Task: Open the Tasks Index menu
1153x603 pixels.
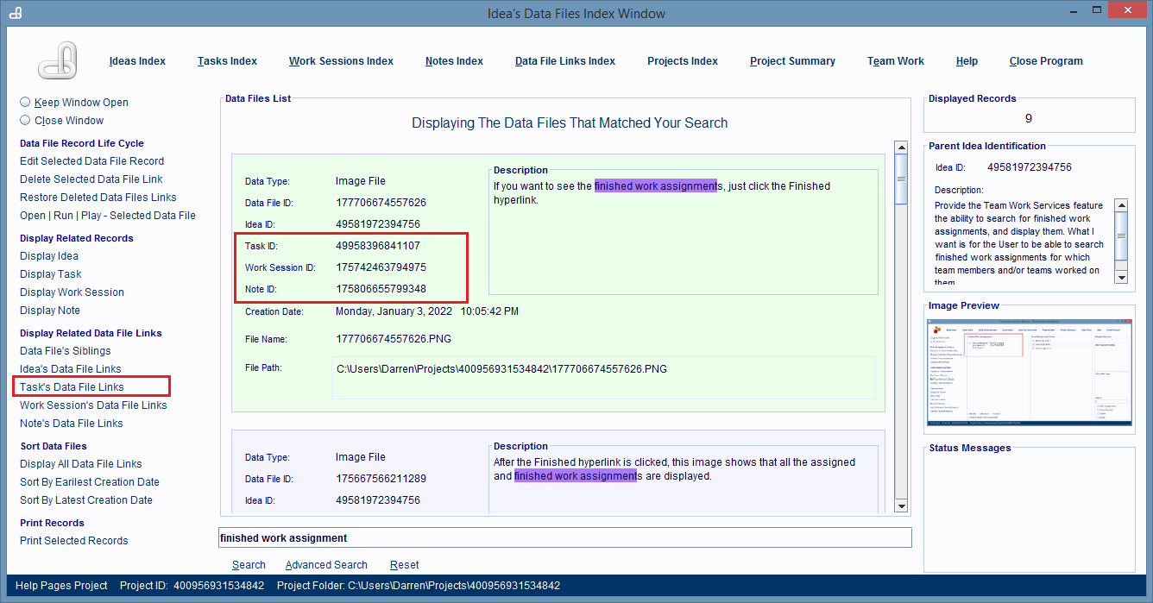Action: (227, 61)
